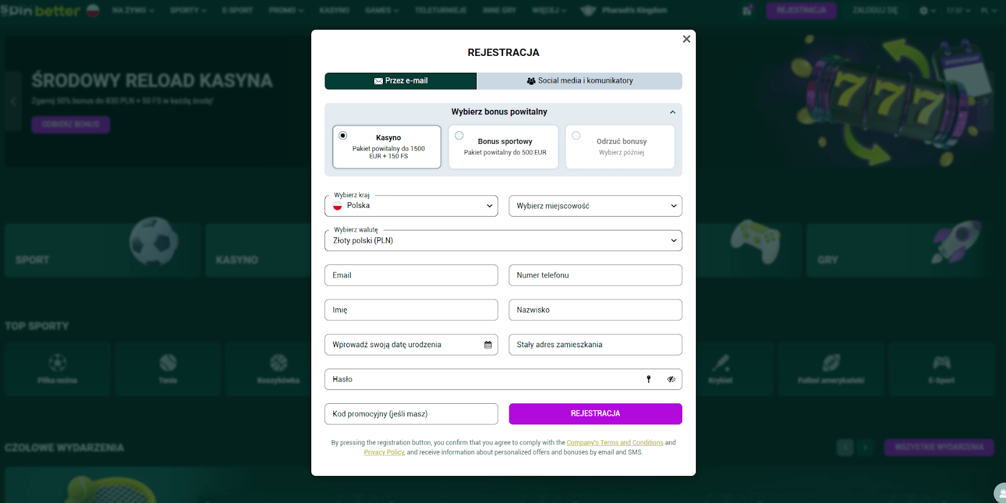Click the gift icon in top bar
The image size is (1006, 503).
tap(747, 11)
